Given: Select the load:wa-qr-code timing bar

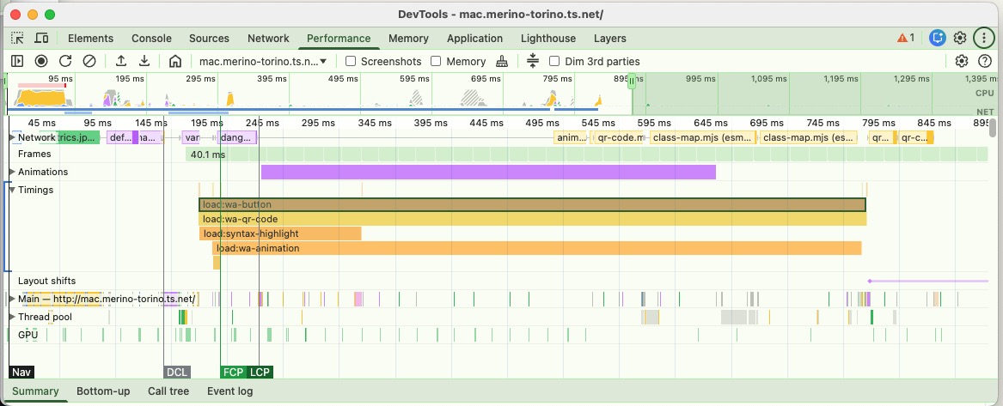Looking at the screenshot, I should point(533,219).
